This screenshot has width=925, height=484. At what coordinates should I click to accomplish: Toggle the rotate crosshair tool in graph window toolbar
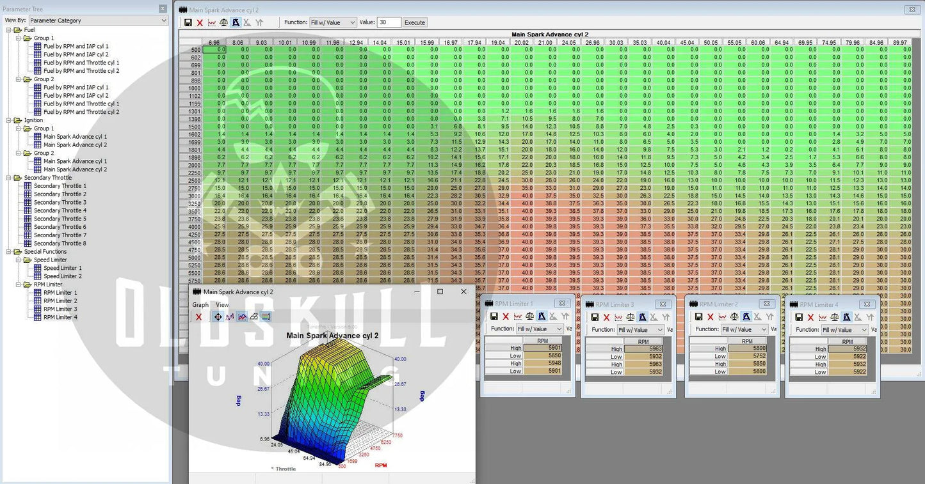click(218, 317)
